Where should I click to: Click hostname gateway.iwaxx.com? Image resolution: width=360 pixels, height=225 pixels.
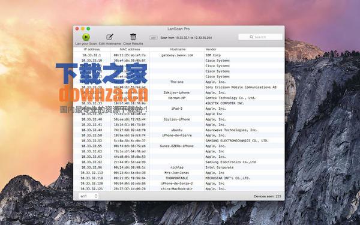pos(177,55)
